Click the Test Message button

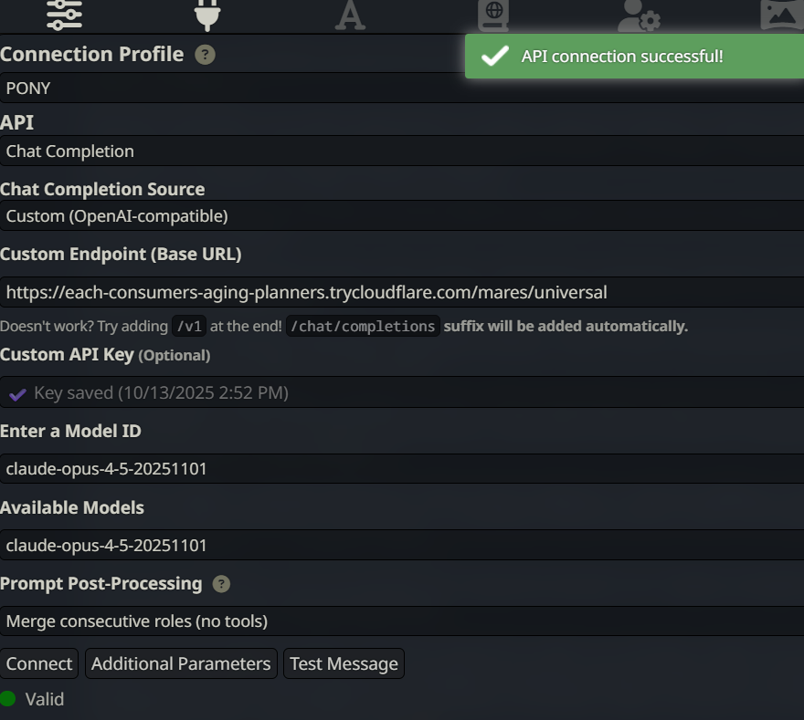pyautogui.click(x=344, y=663)
